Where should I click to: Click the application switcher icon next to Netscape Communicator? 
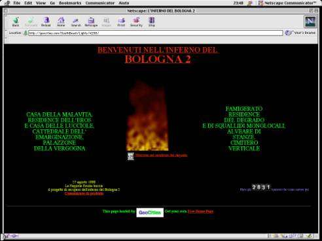260,3
